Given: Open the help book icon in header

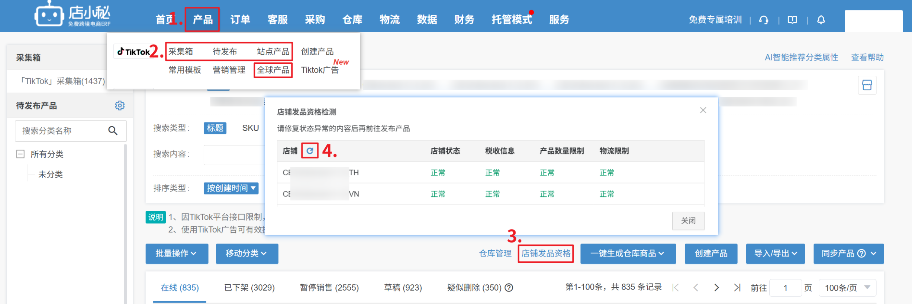Looking at the screenshot, I should tap(792, 20).
